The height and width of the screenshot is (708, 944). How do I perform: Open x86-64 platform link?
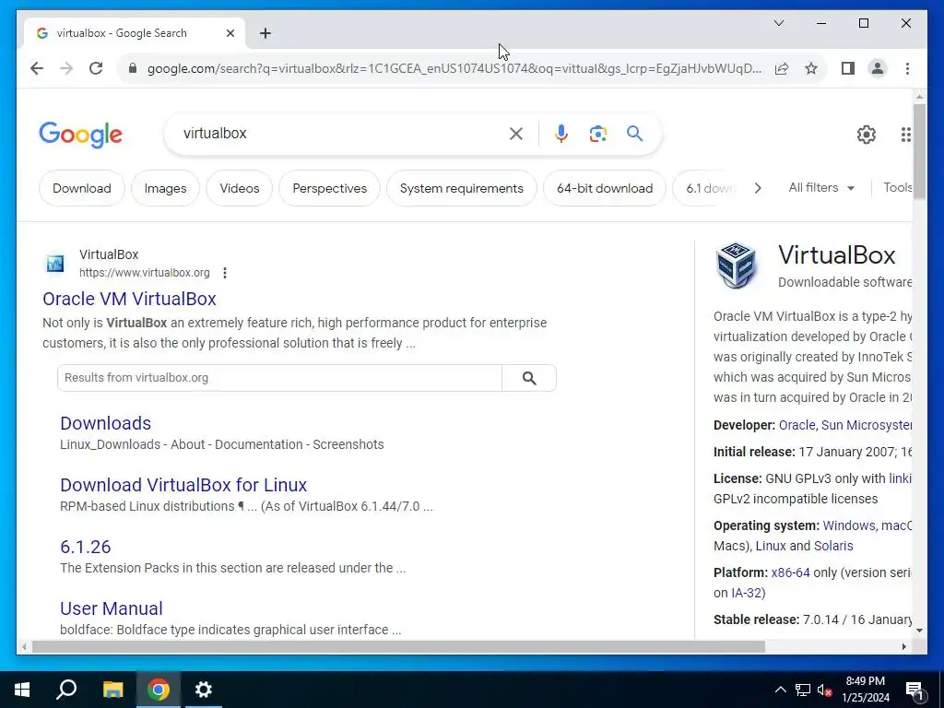click(x=790, y=572)
